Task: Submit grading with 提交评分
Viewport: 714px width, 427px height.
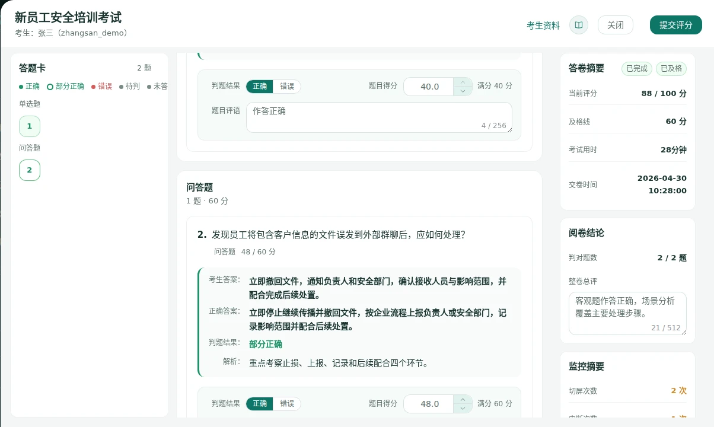Action: (676, 25)
